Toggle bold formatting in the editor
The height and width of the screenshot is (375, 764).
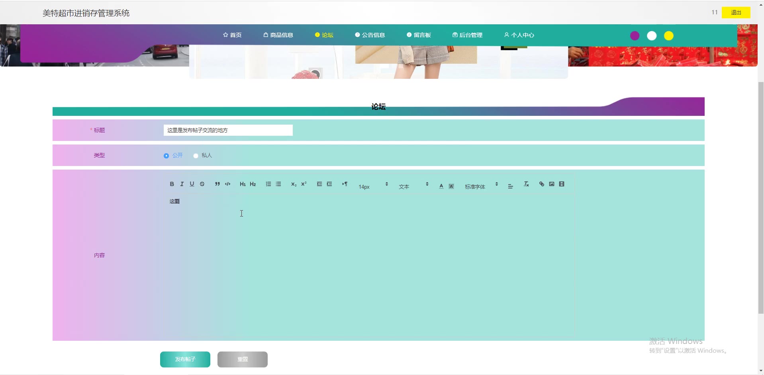pos(172,184)
